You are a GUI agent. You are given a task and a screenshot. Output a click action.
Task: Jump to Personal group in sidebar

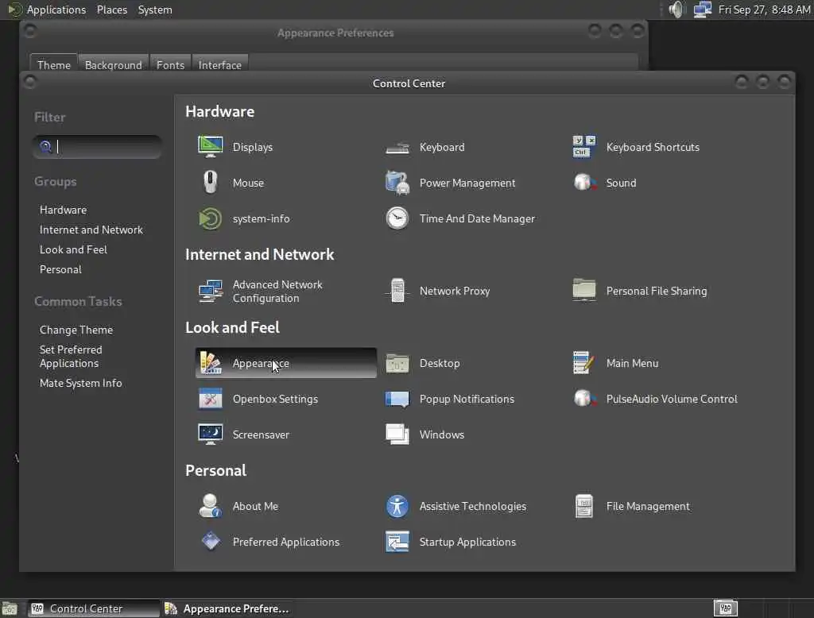(x=60, y=269)
